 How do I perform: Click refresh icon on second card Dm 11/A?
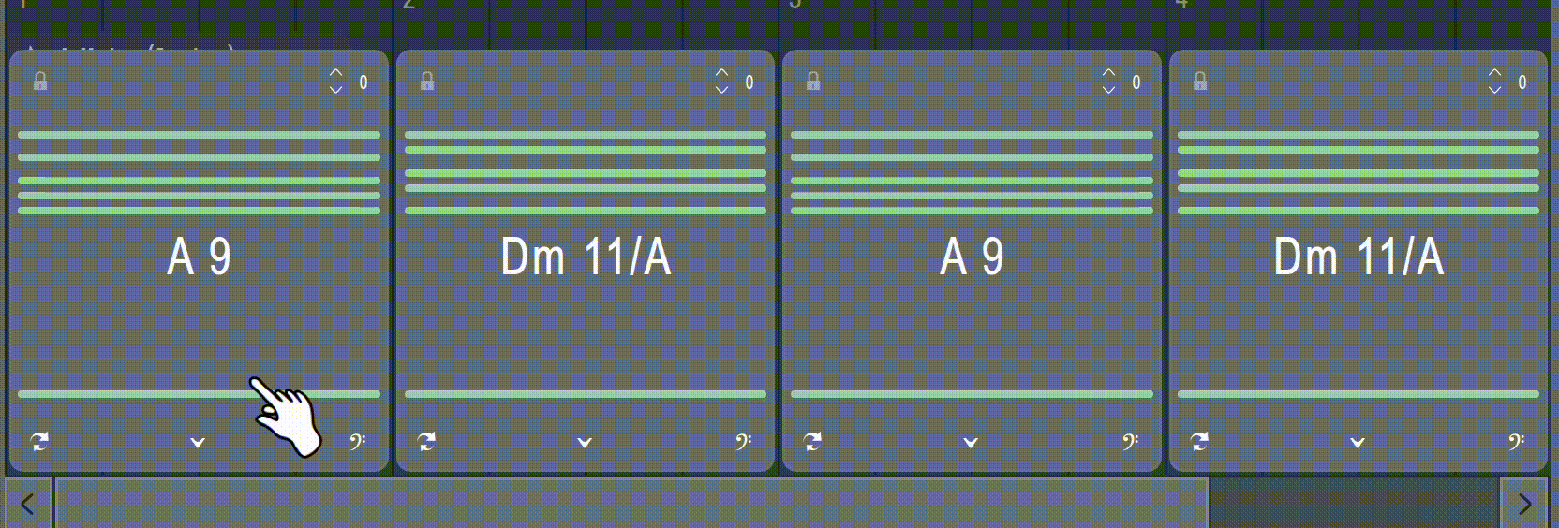click(x=426, y=441)
